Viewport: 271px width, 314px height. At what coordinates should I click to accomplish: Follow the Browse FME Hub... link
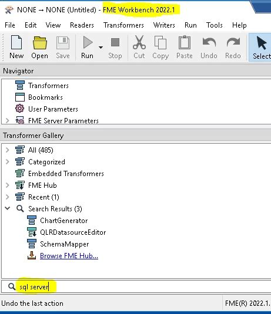[x=69, y=256]
